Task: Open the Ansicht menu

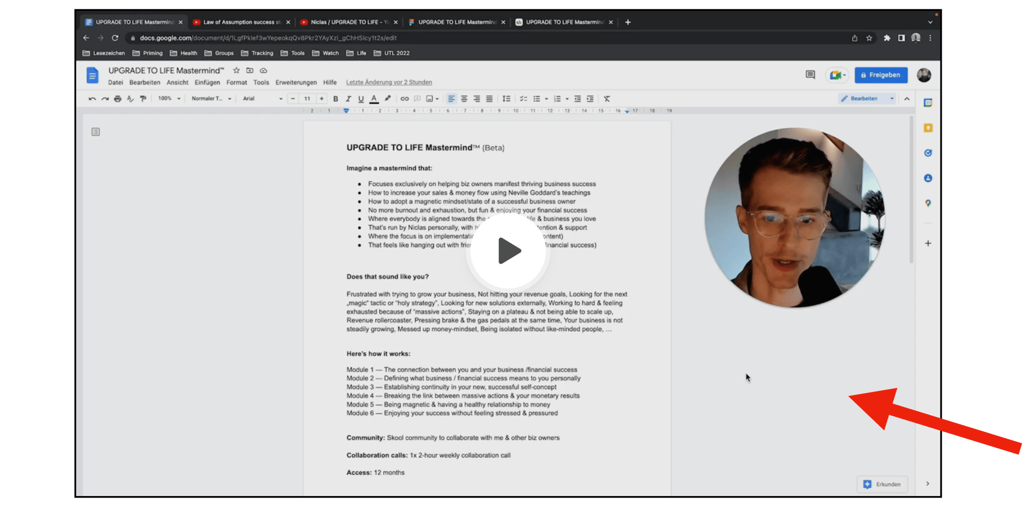Action: (x=177, y=83)
